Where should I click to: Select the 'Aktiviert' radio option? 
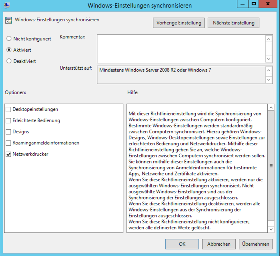9,50
